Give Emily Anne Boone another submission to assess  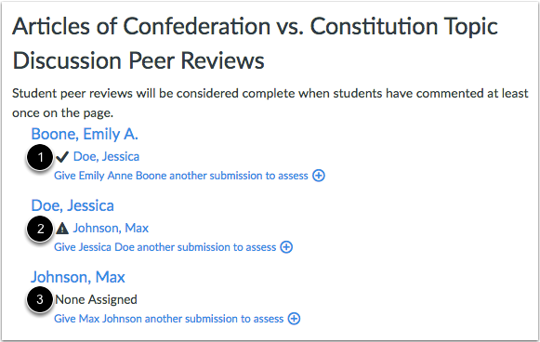coord(181,176)
